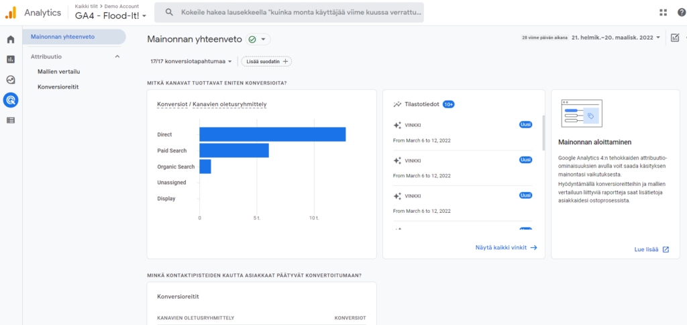Open second VINKKI insight card
Image resolution: width=687 pixels, height=325 pixels.
[x=463, y=168]
